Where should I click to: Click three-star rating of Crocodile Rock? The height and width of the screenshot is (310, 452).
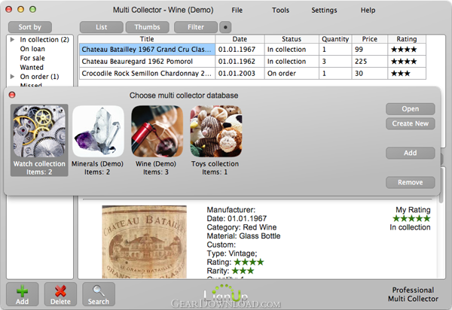pyautogui.click(x=401, y=74)
